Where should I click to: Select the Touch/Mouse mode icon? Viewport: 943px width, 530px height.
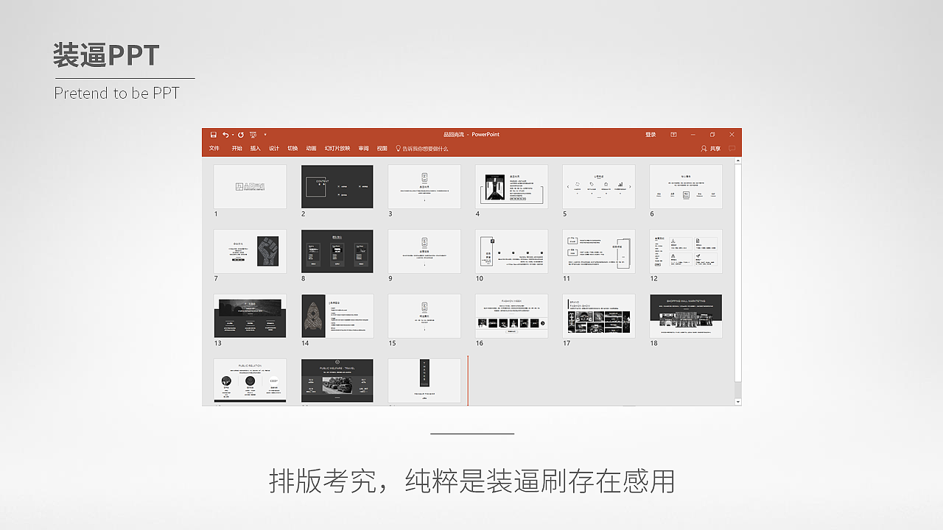[253, 135]
